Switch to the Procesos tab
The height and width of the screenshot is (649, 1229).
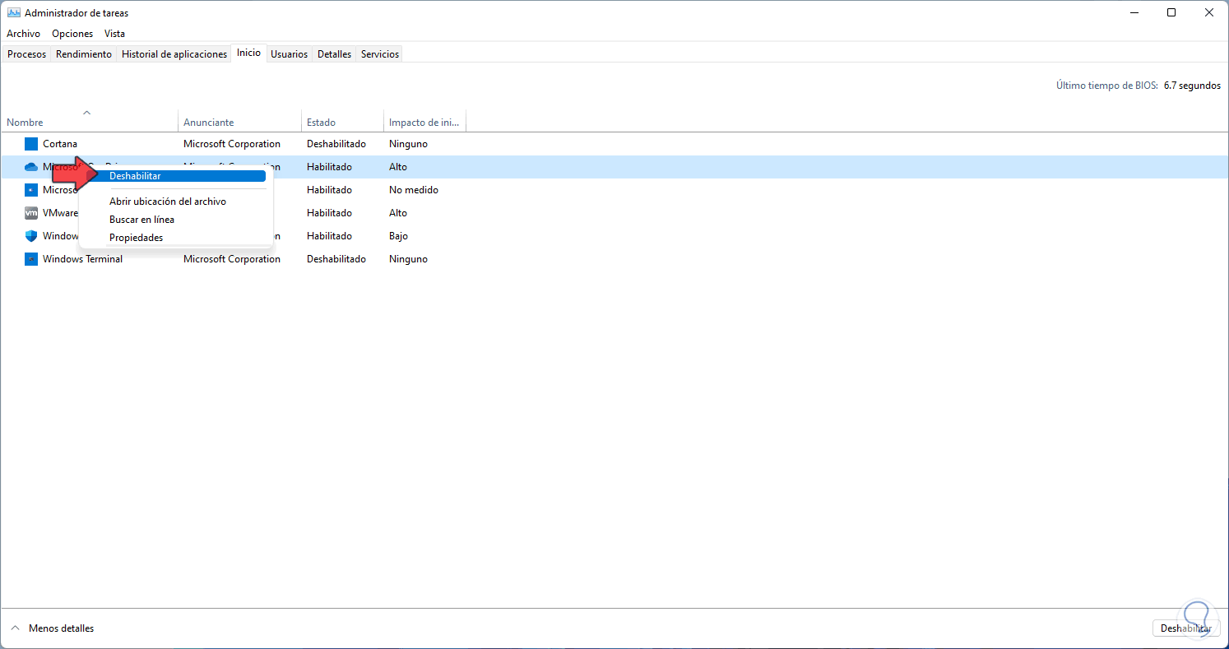27,54
